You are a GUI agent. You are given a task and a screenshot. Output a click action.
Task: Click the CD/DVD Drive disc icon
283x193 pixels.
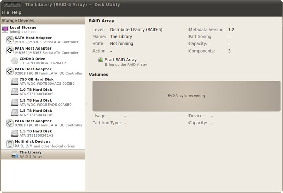pos(15,61)
